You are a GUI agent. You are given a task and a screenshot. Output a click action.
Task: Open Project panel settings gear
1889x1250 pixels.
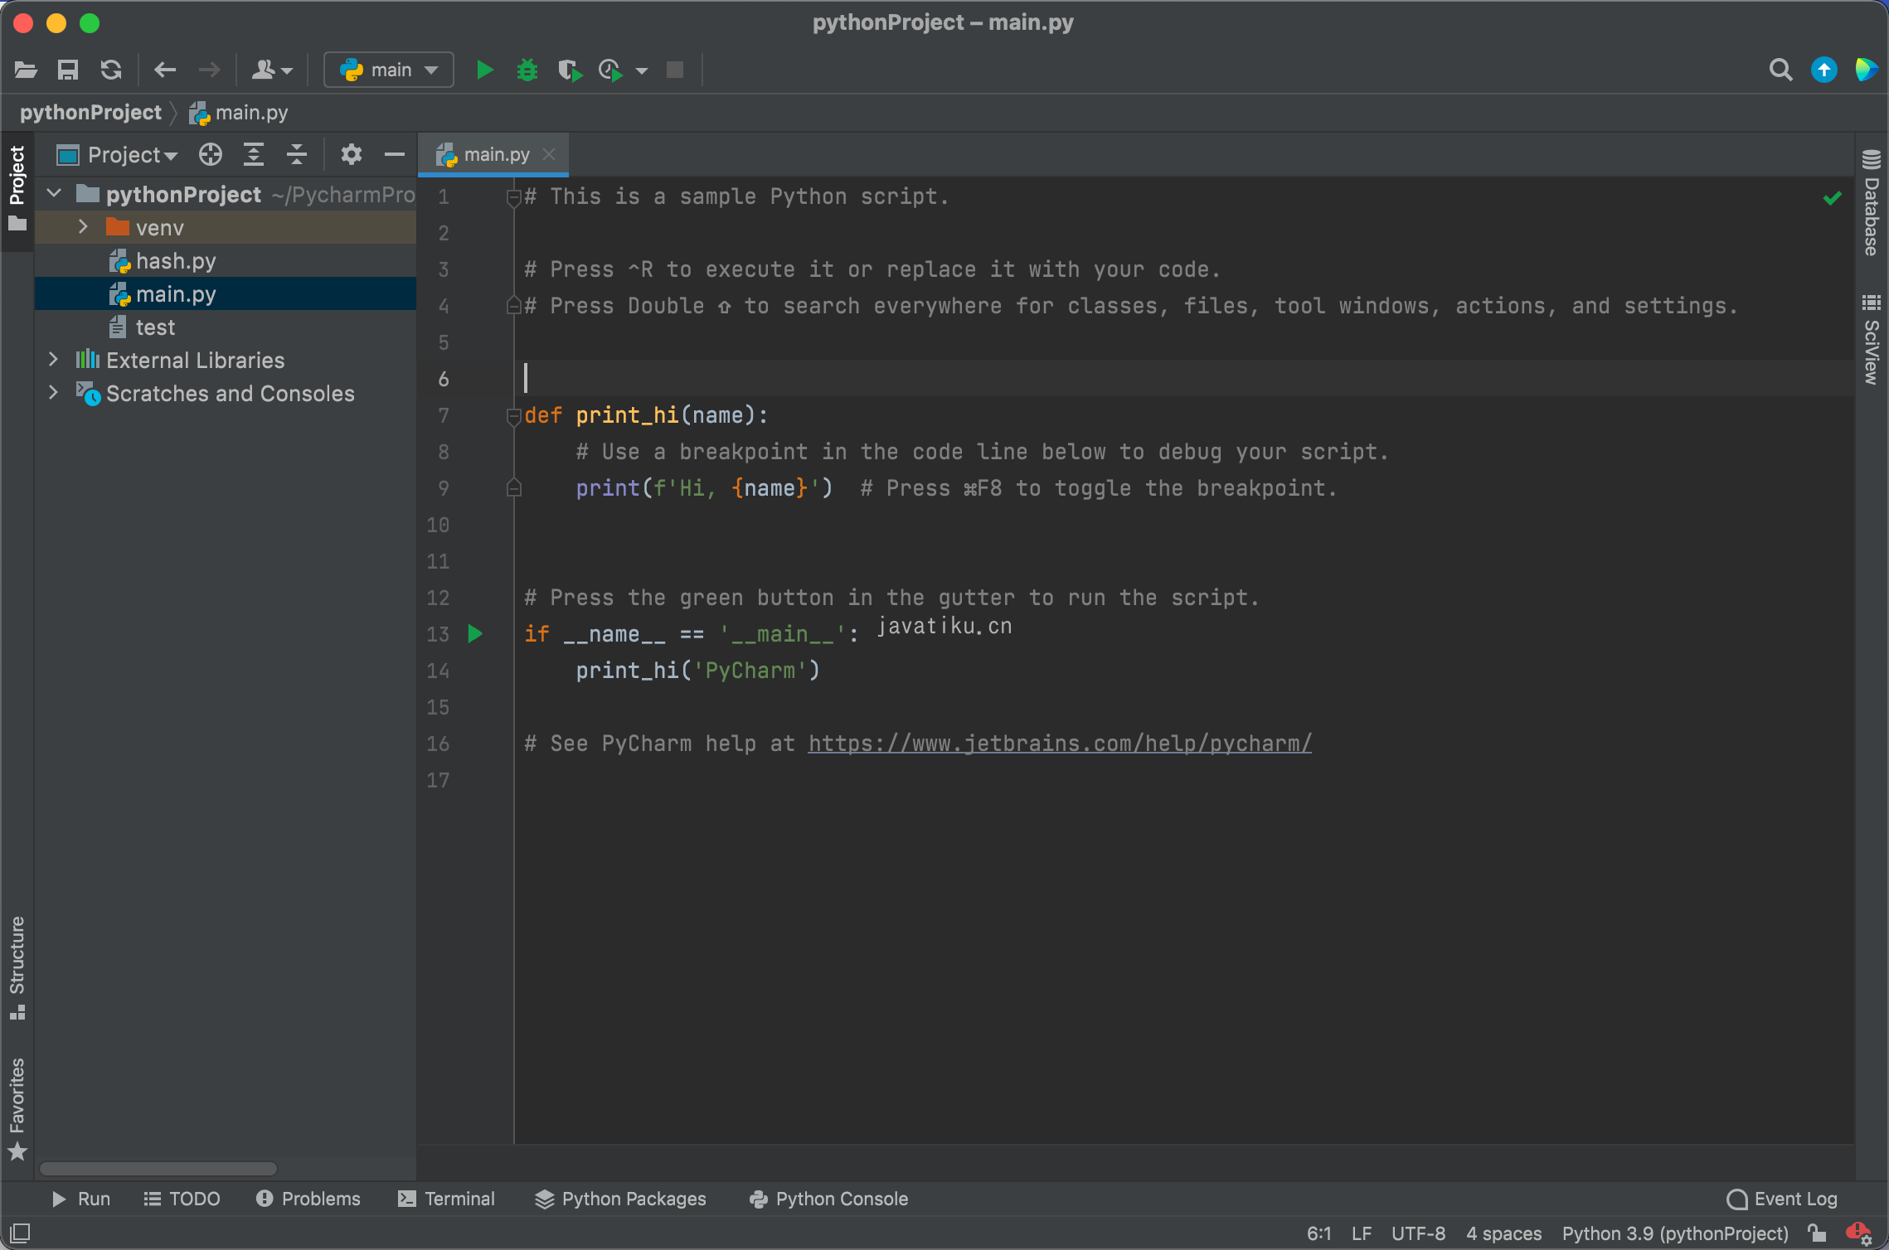coord(352,155)
